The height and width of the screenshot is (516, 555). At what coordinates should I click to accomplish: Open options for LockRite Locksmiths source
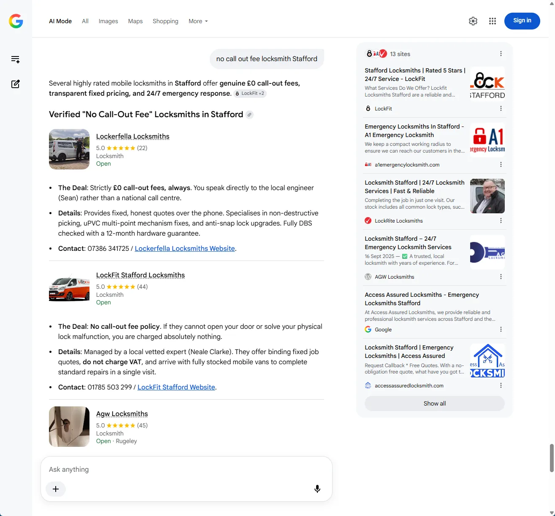[x=501, y=220]
